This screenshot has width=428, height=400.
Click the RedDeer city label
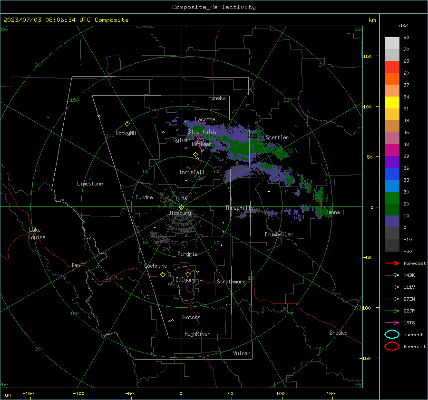pyautogui.click(x=202, y=144)
